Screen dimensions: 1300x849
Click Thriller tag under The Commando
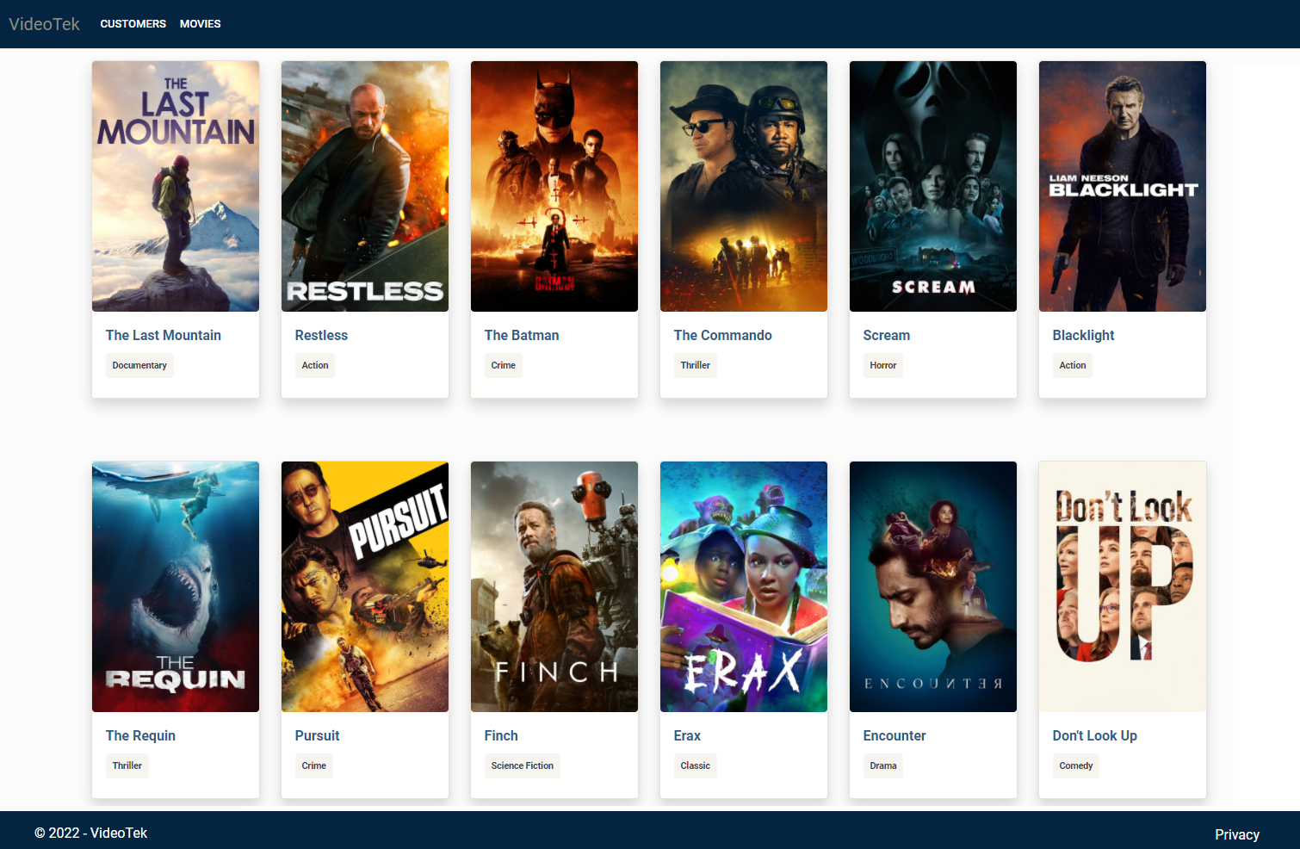696,366
